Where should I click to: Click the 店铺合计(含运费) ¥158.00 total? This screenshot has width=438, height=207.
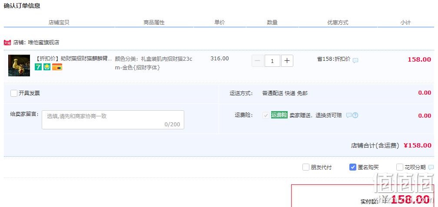tap(391, 145)
